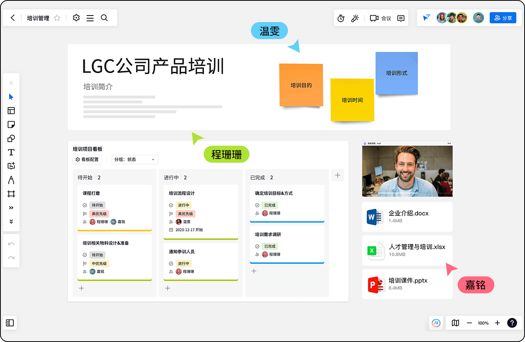Open the comments panel icon
525x342 pixels.
[x=401, y=18]
